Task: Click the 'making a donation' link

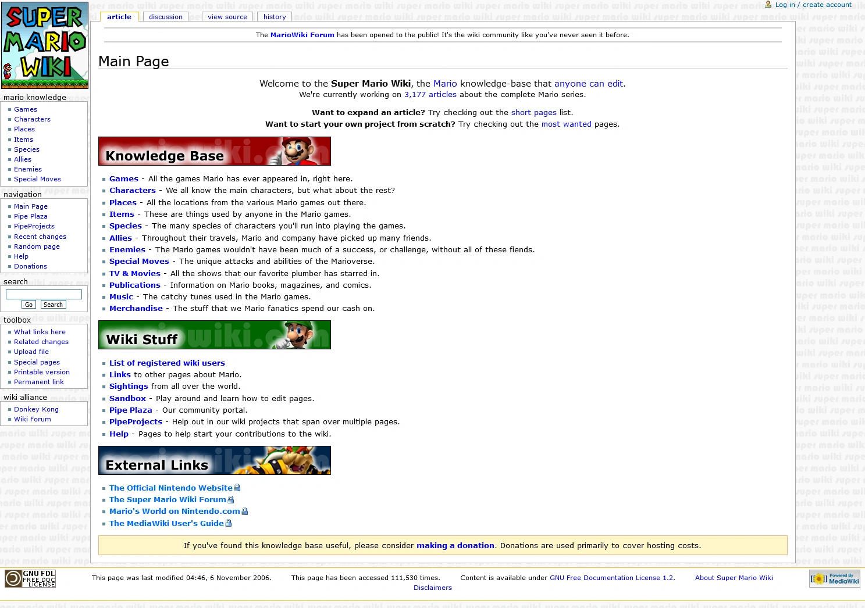Action: click(455, 546)
